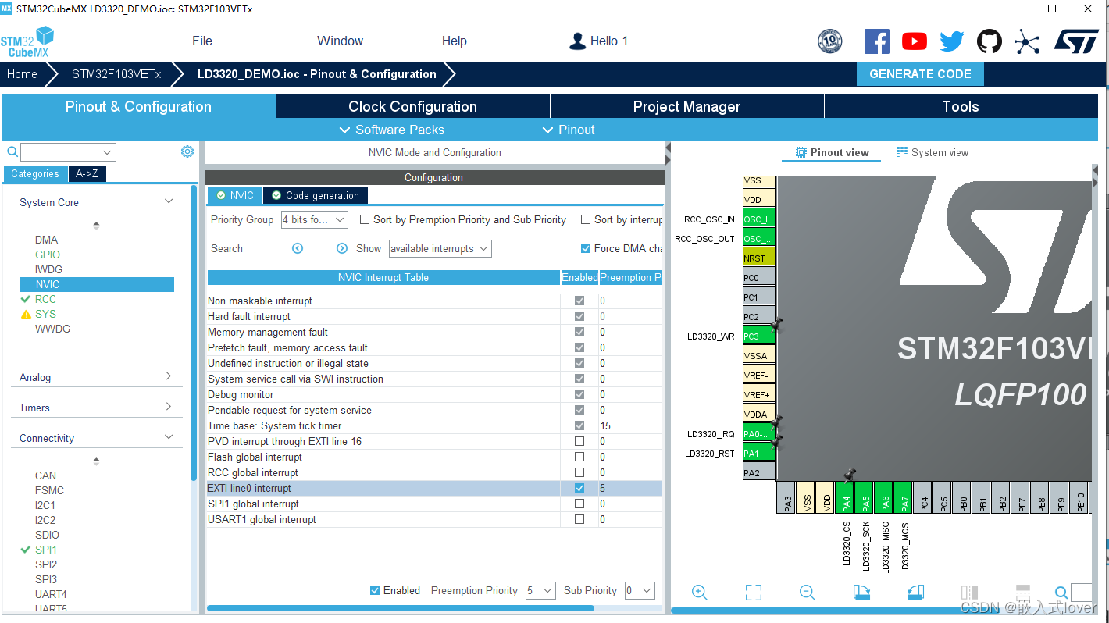Go to Home breadcrumb

(22, 74)
